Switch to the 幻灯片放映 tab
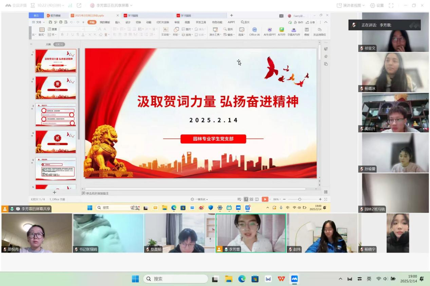Image resolution: width=430 pixels, height=286 pixels. pyautogui.click(x=163, y=22)
